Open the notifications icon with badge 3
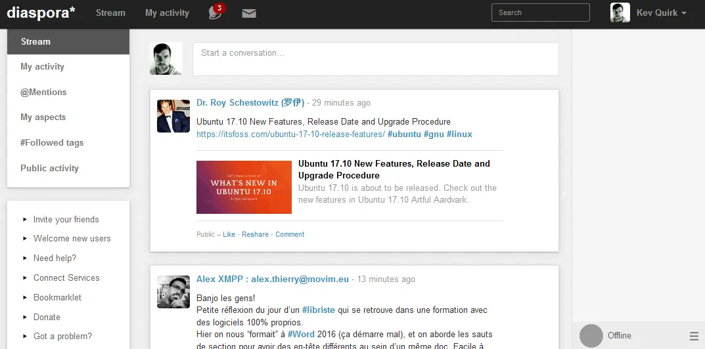The height and width of the screenshot is (349, 705). coord(216,13)
